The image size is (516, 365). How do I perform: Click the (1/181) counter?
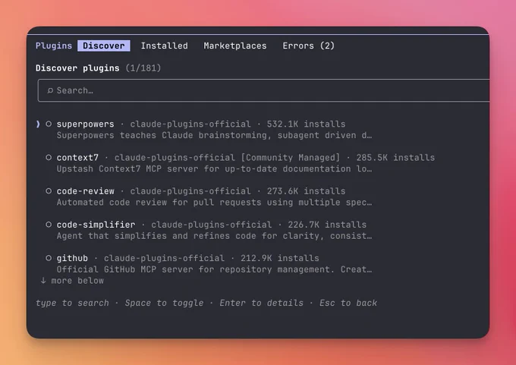click(x=143, y=68)
